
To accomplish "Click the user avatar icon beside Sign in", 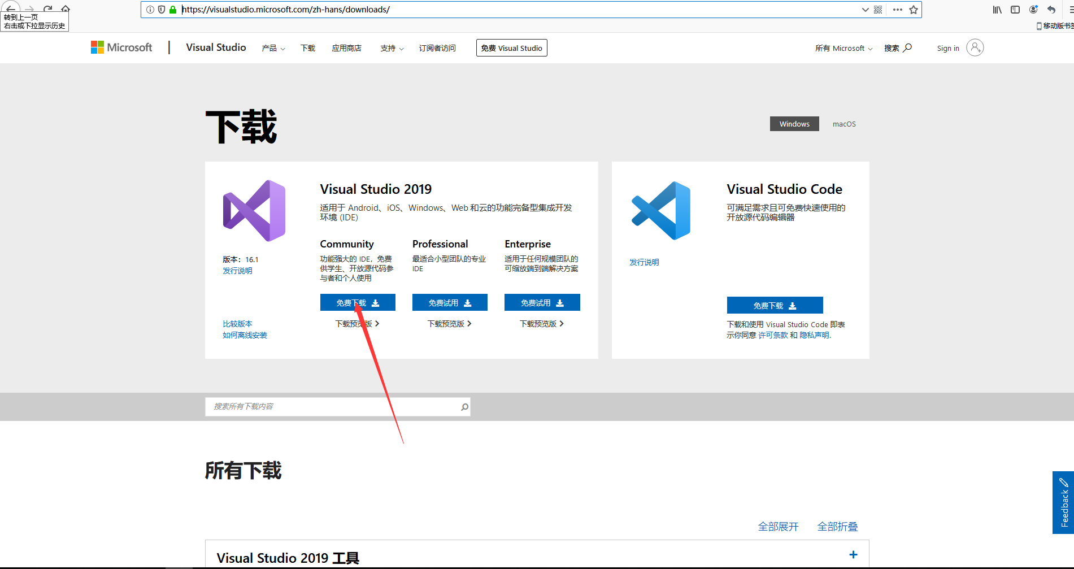I will pos(975,47).
